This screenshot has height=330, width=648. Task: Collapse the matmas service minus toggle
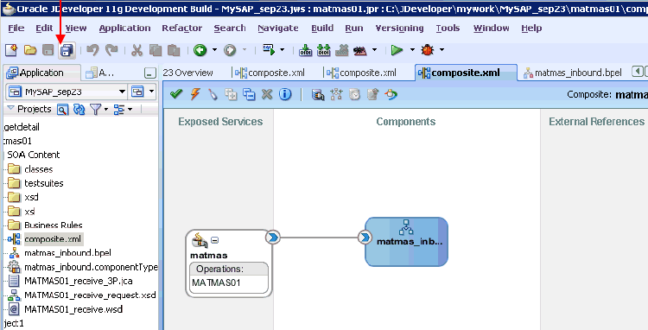pos(215,240)
